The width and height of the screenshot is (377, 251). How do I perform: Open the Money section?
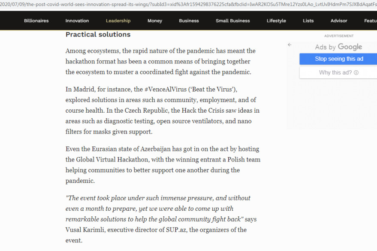tap(155, 21)
